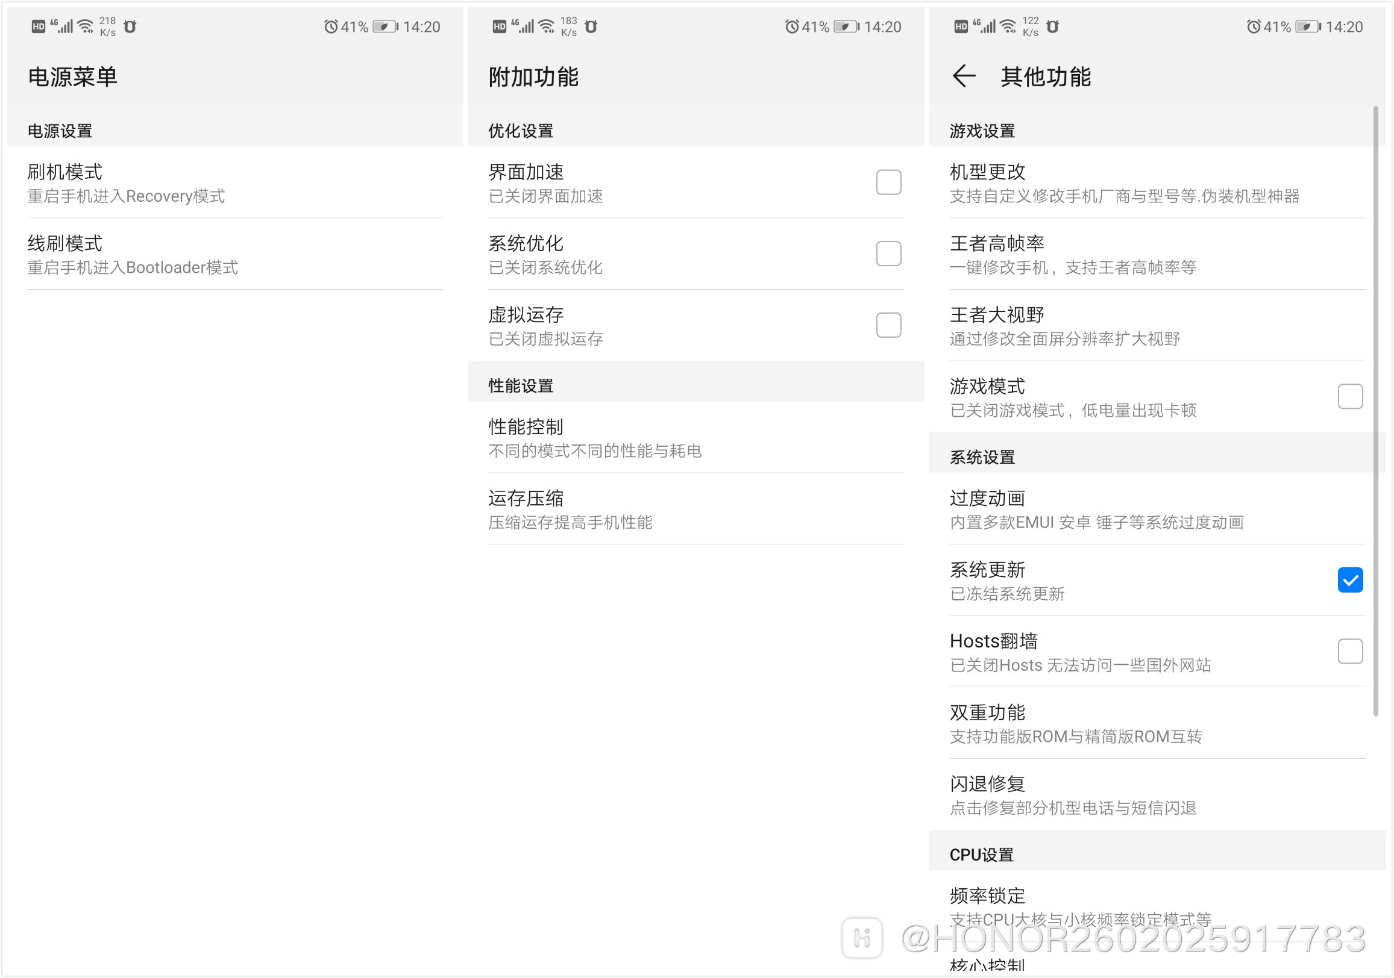Viewport: 1394px width, 978px height.
Task: Open 刷机模式 to reboot into Recovery
Action: pos(235,182)
